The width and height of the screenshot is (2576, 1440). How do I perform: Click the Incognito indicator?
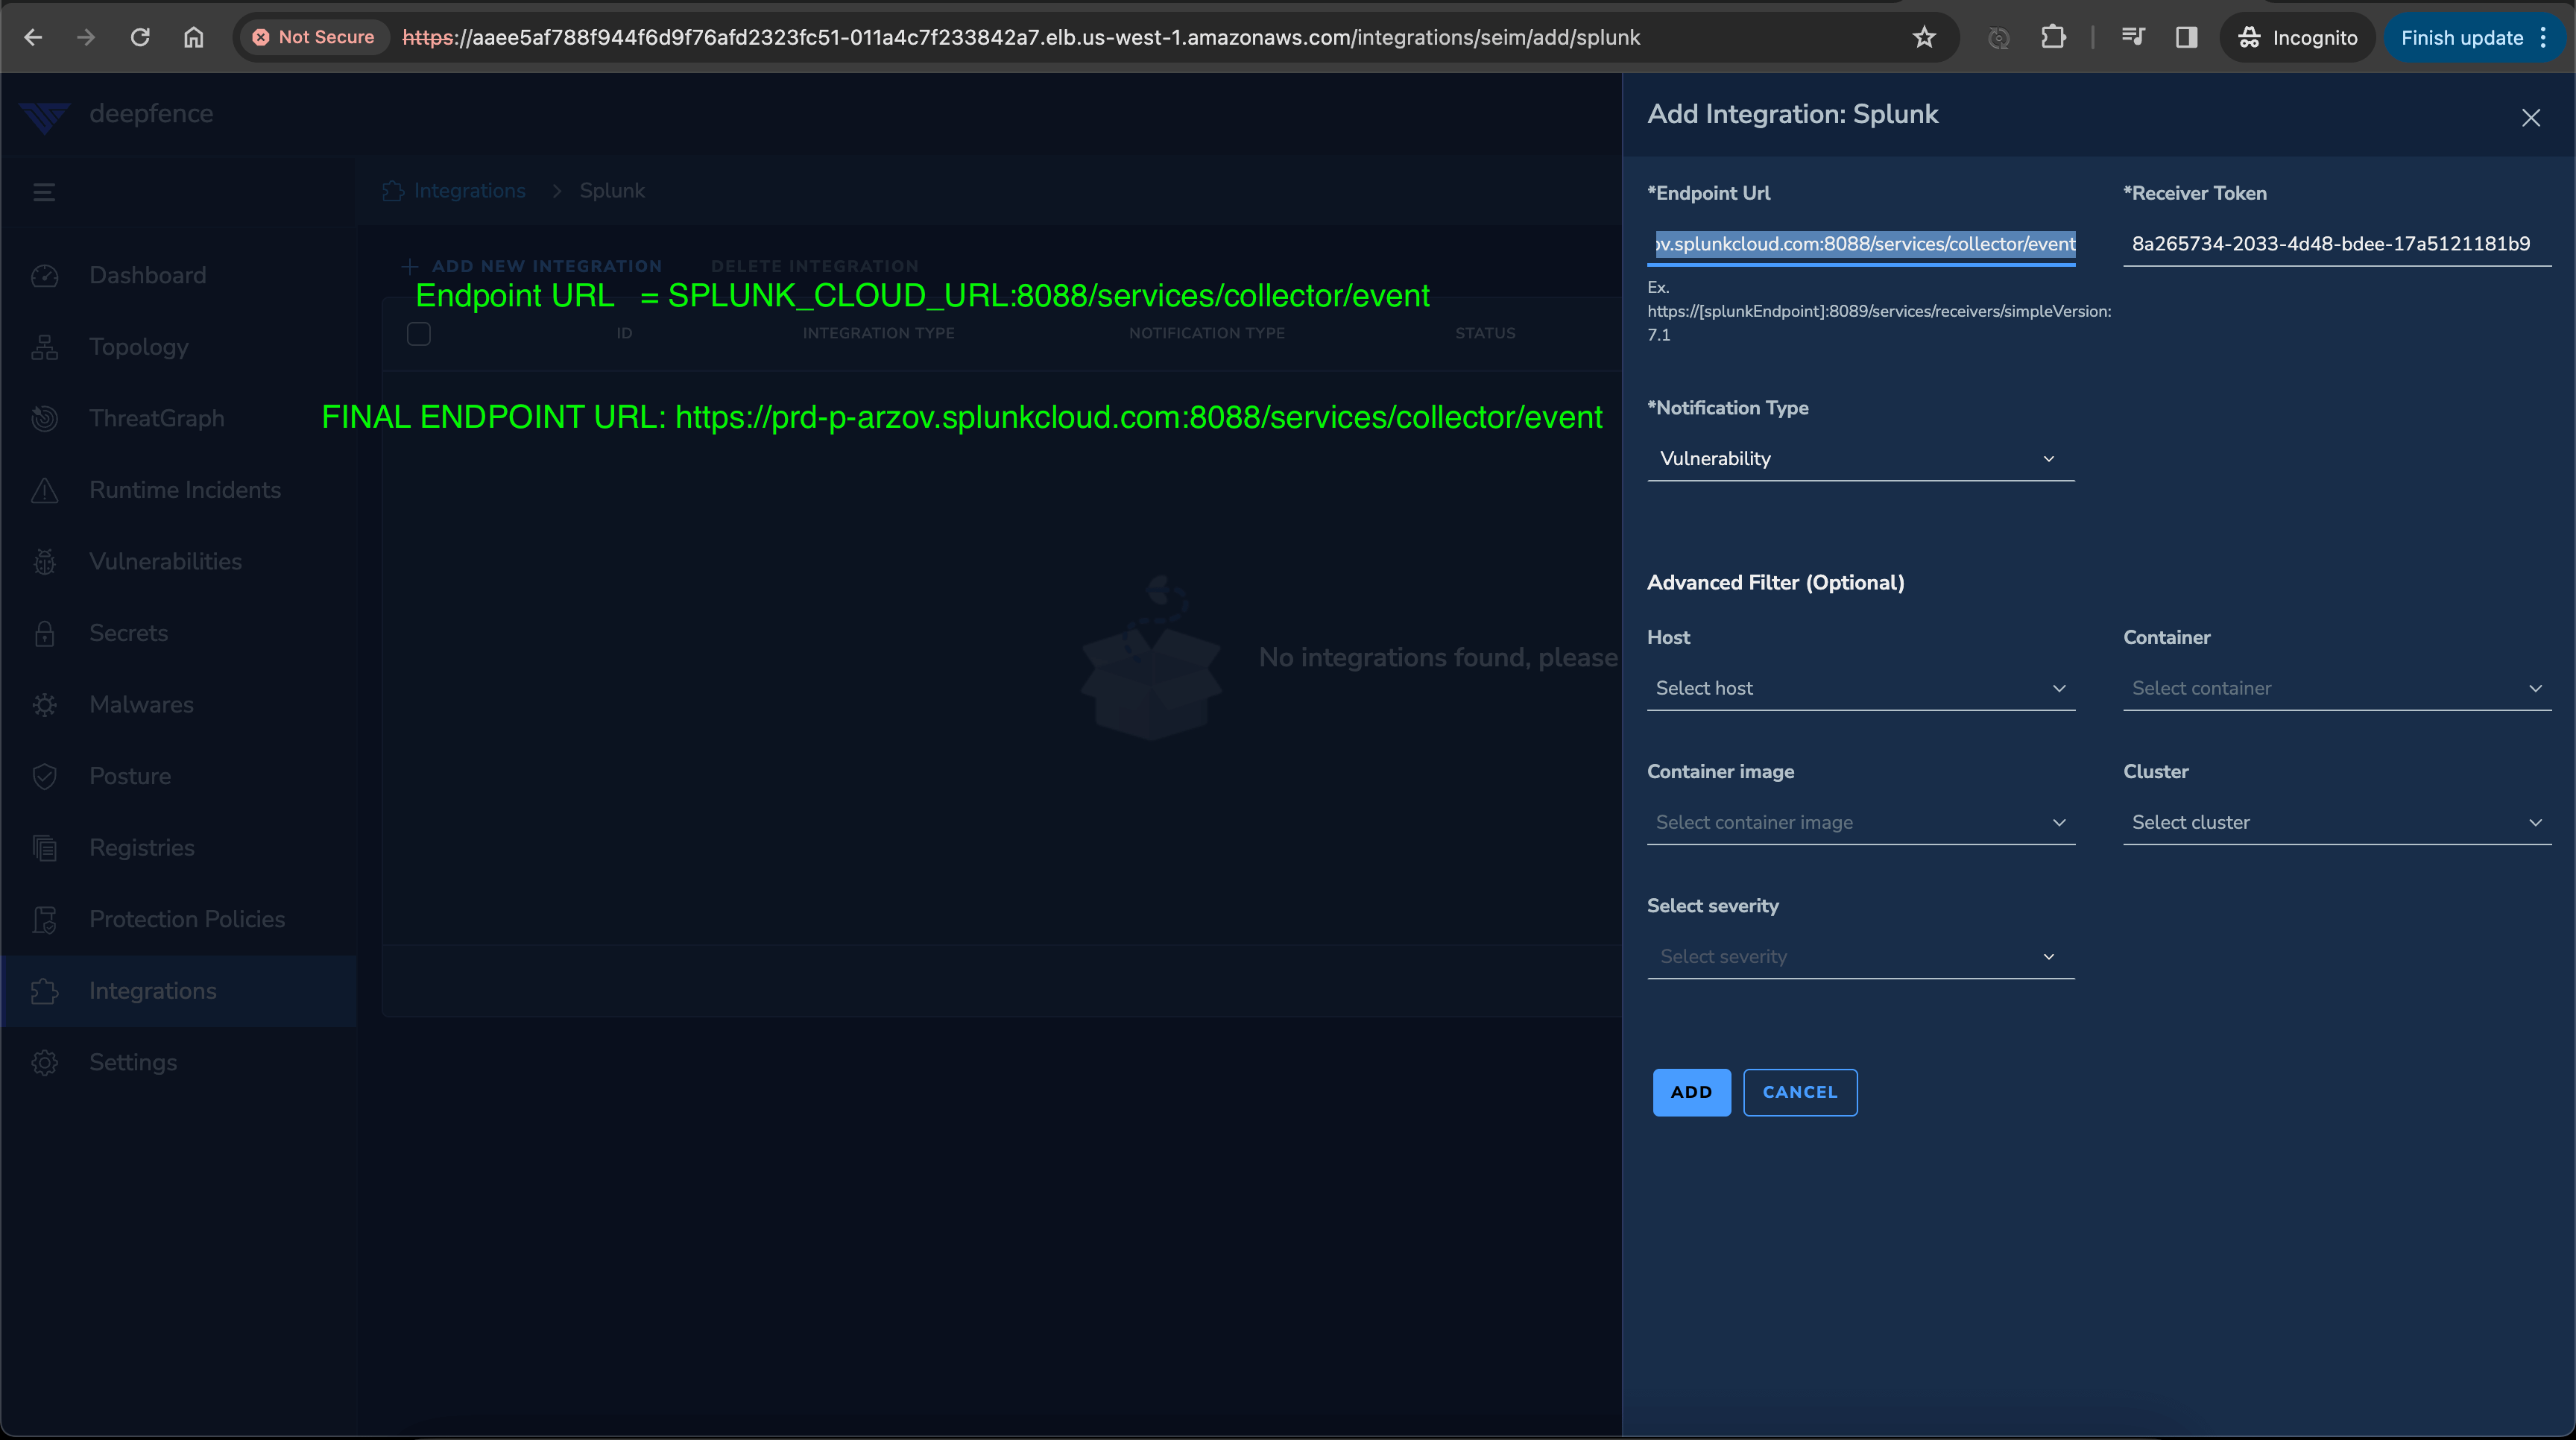2298,37
